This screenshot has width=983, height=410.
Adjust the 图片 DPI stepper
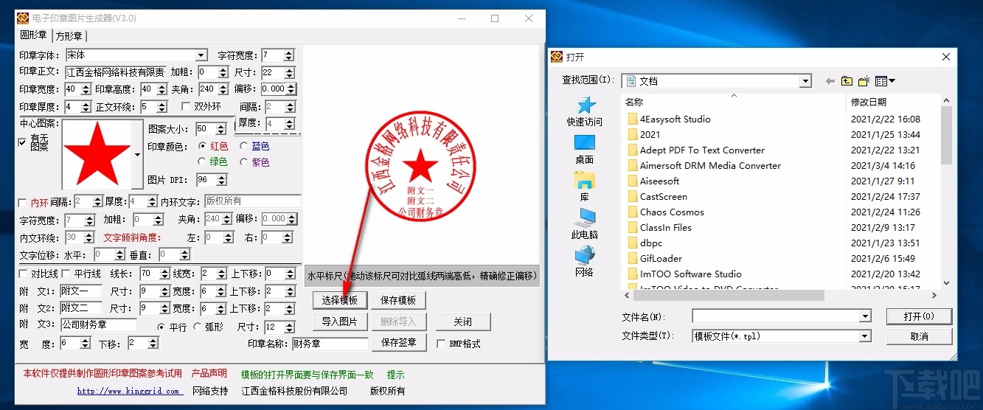pos(223,180)
